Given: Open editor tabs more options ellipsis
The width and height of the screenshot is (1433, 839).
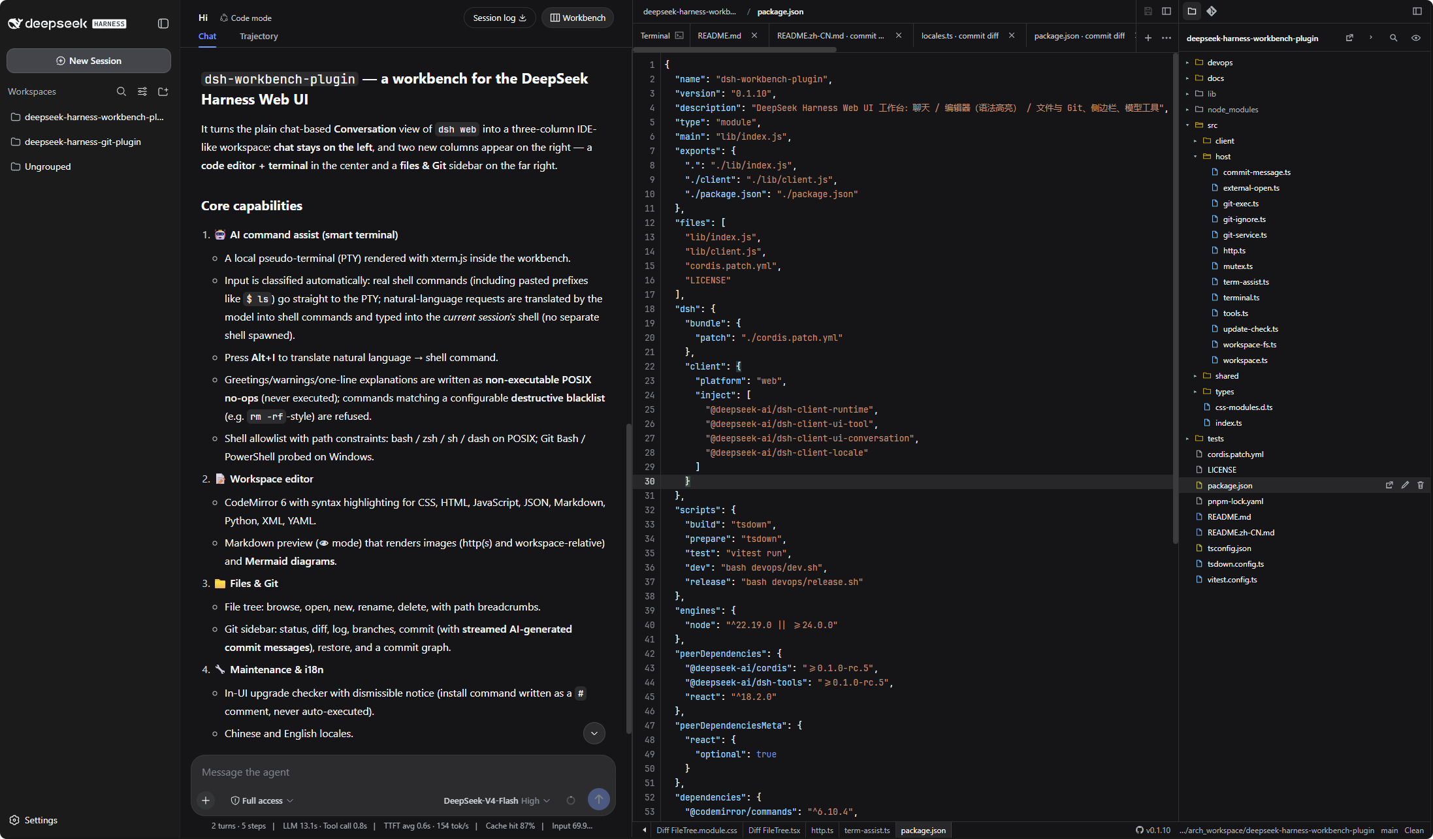Looking at the screenshot, I should [x=1167, y=37].
